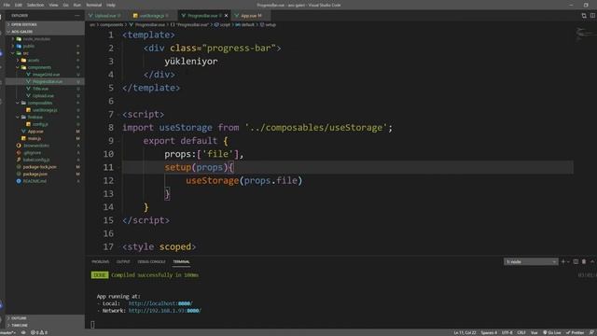597x336 pixels.
Task: Open README.md in the explorer
Action: pyautogui.click(x=35, y=181)
